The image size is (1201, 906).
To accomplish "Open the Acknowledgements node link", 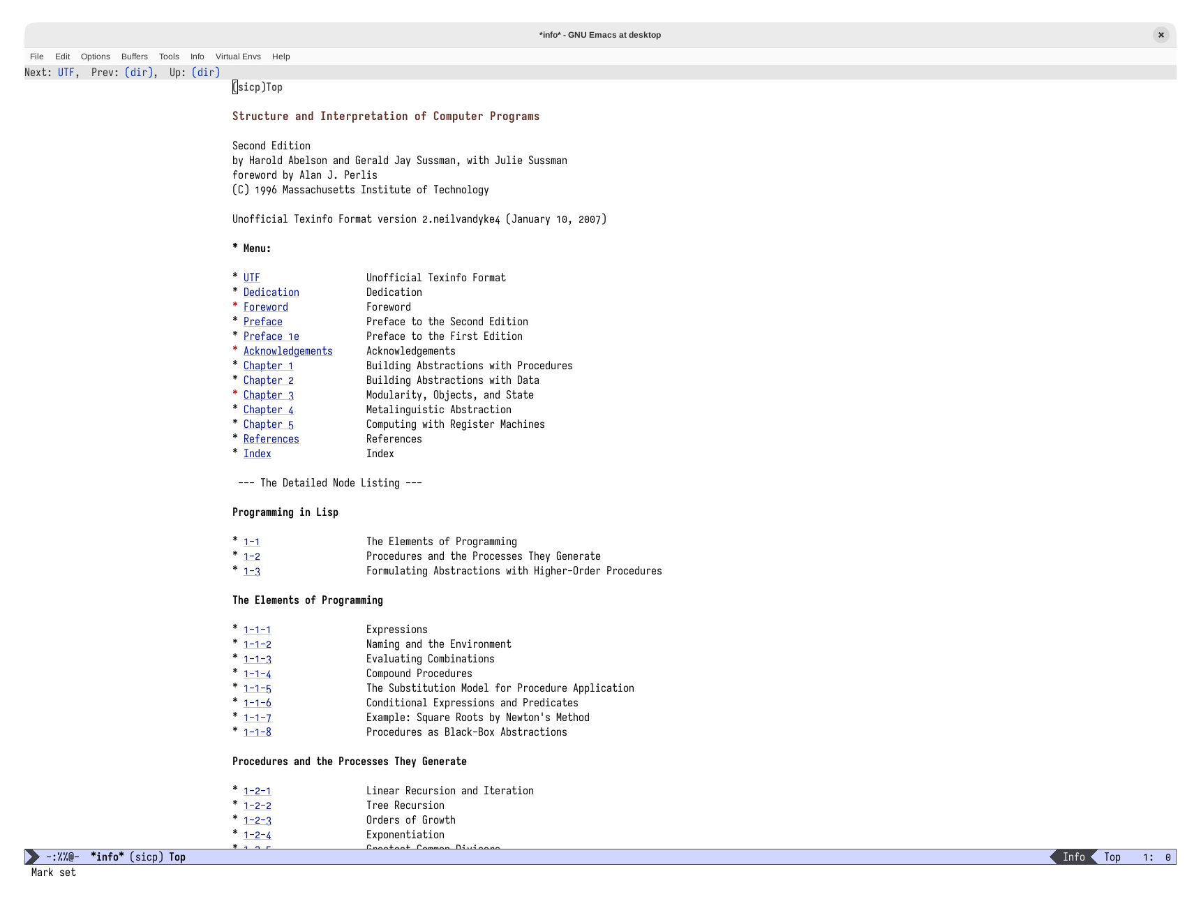I will [288, 351].
